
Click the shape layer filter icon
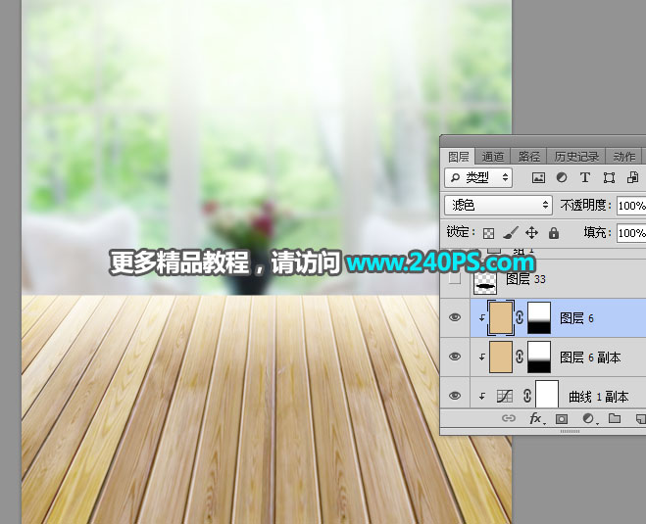point(609,178)
